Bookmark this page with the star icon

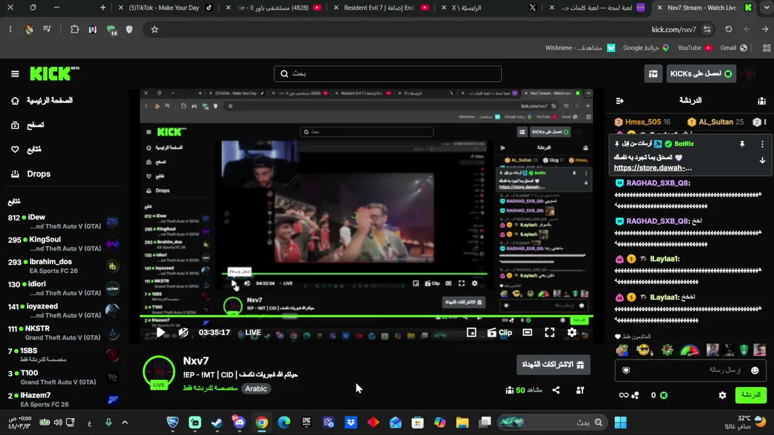[155, 30]
